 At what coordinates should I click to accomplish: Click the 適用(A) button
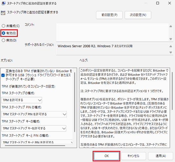(161, 156)
